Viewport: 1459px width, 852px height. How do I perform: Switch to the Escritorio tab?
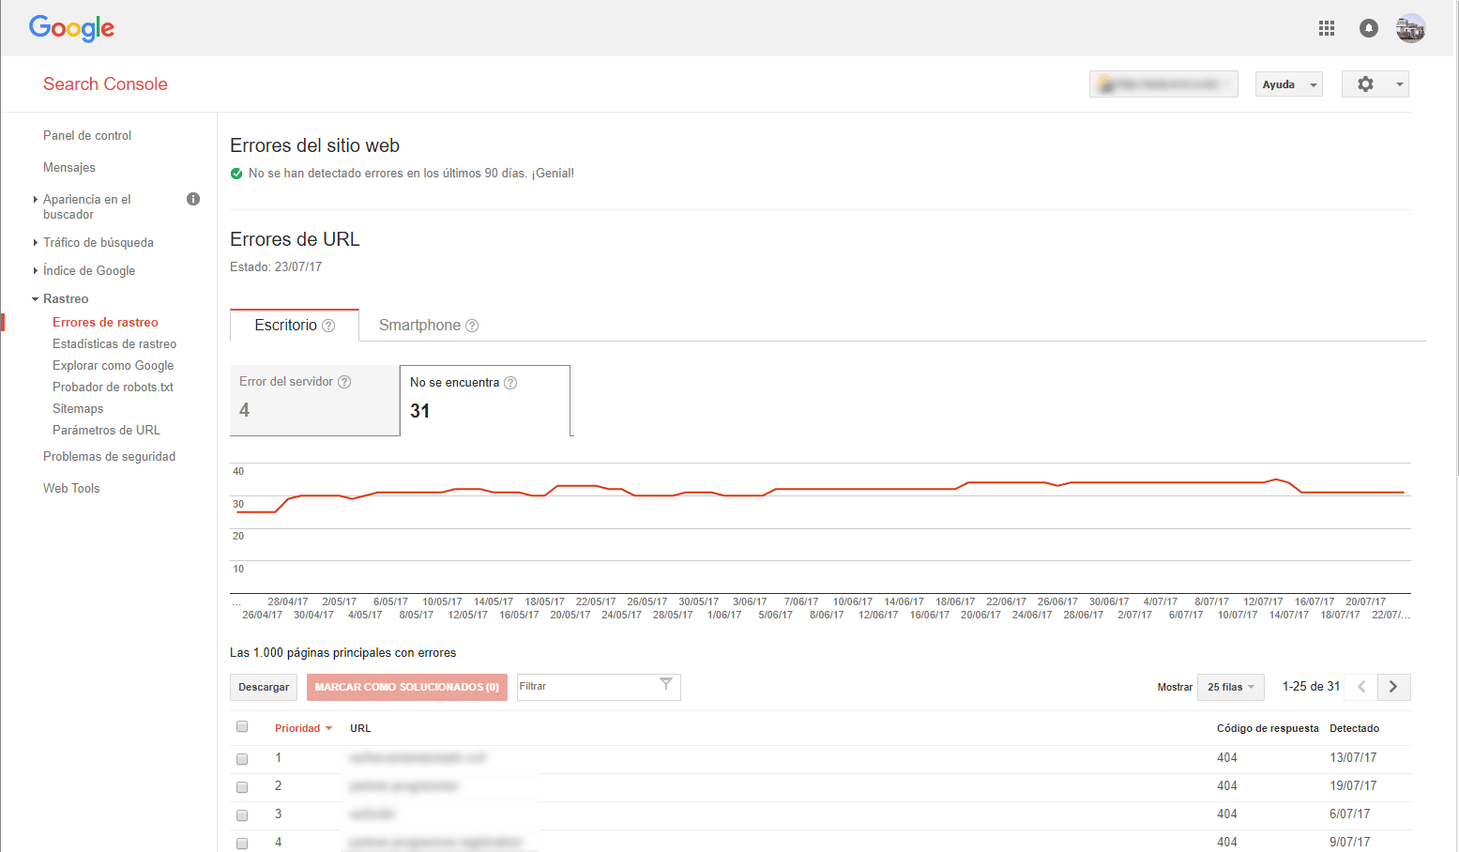coord(295,325)
